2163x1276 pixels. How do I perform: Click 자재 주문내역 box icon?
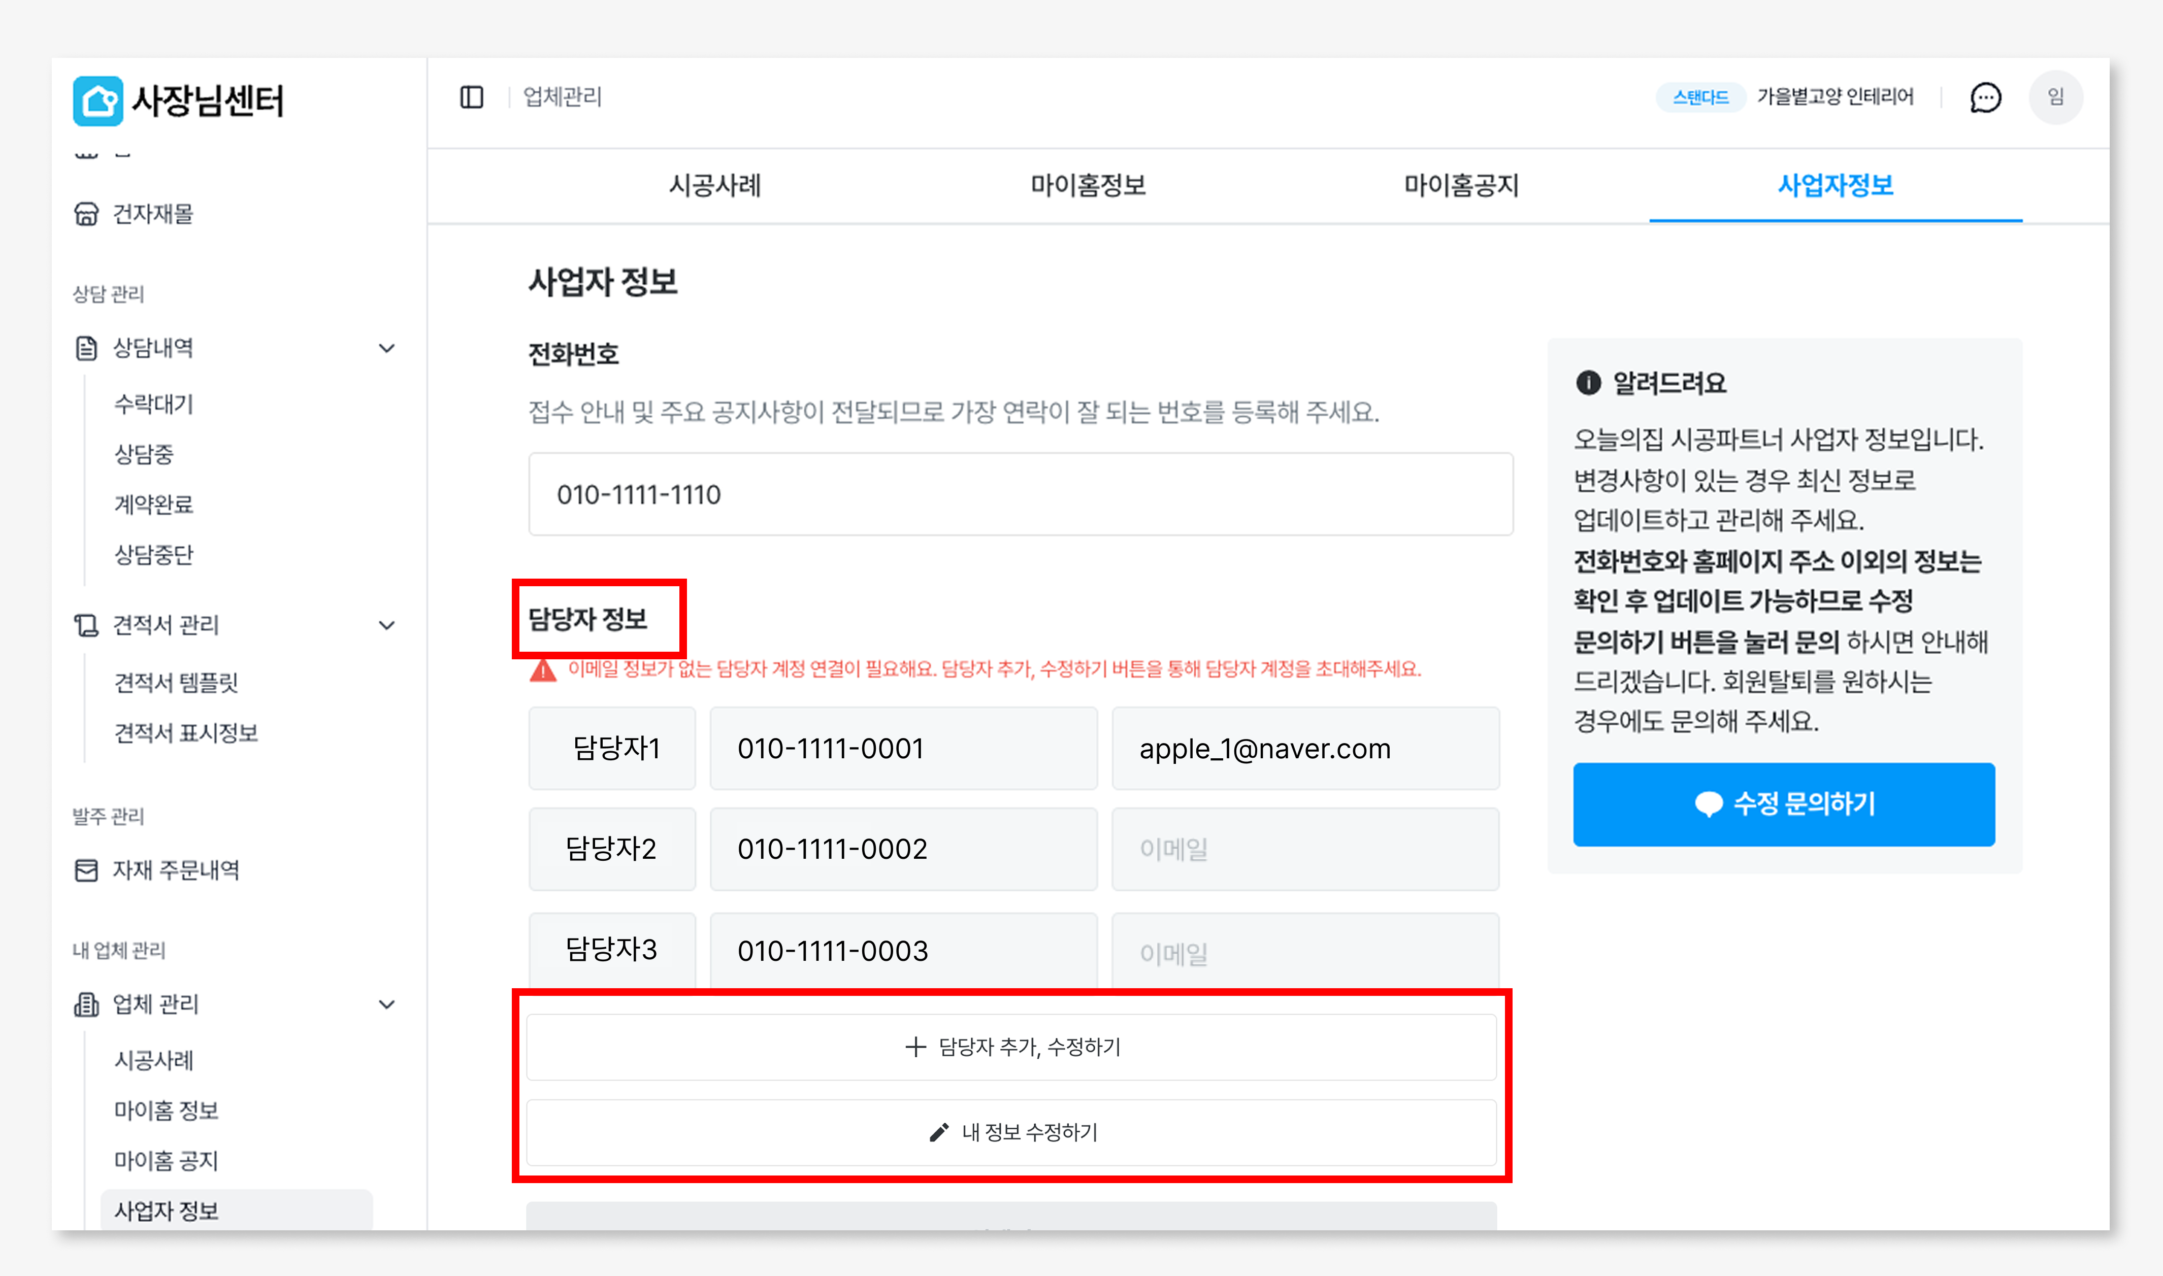point(87,870)
